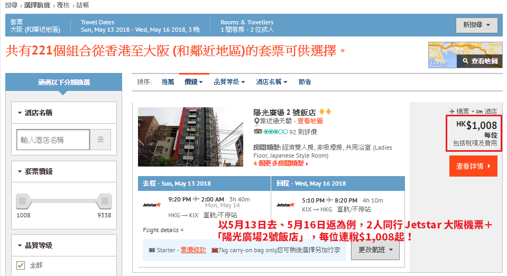Open the 票價條款 fare rules link

click(193, 250)
